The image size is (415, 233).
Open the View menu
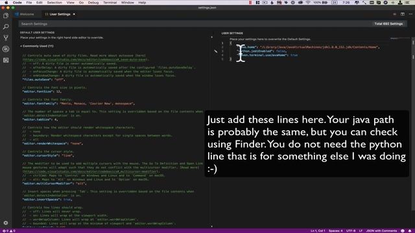[x=71, y=3]
